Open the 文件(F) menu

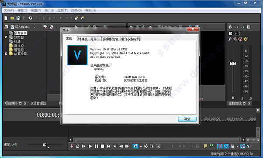(x=9, y=10)
